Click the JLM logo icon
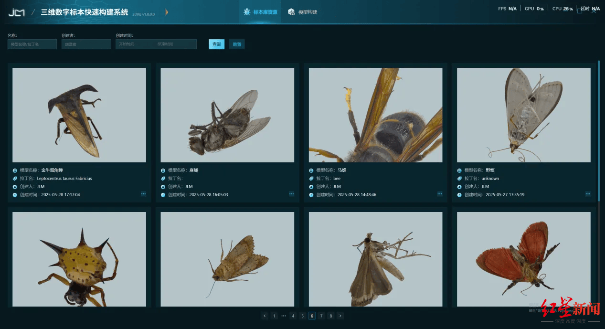This screenshot has width=605, height=329. (x=16, y=12)
